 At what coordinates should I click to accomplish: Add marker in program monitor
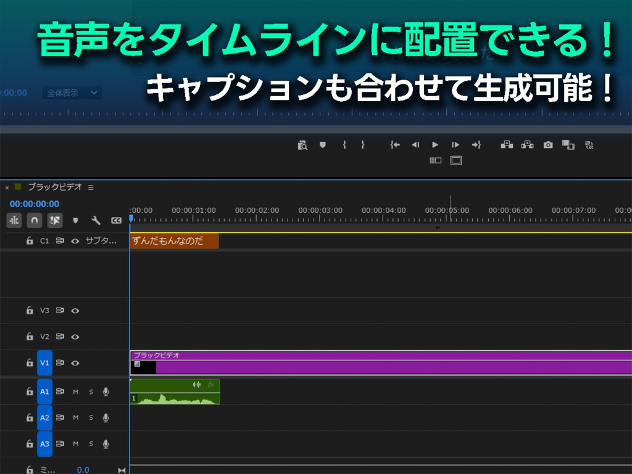pyautogui.click(x=322, y=145)
